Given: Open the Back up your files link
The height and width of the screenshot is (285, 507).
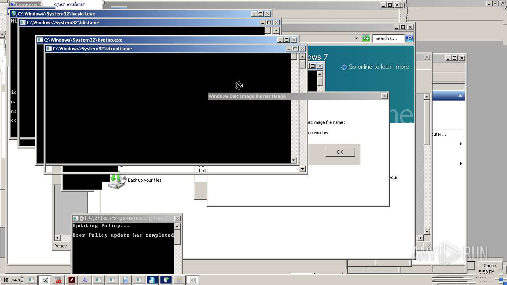Looking at the screenshot, I should pyautogui.click(x=145, y=180).
